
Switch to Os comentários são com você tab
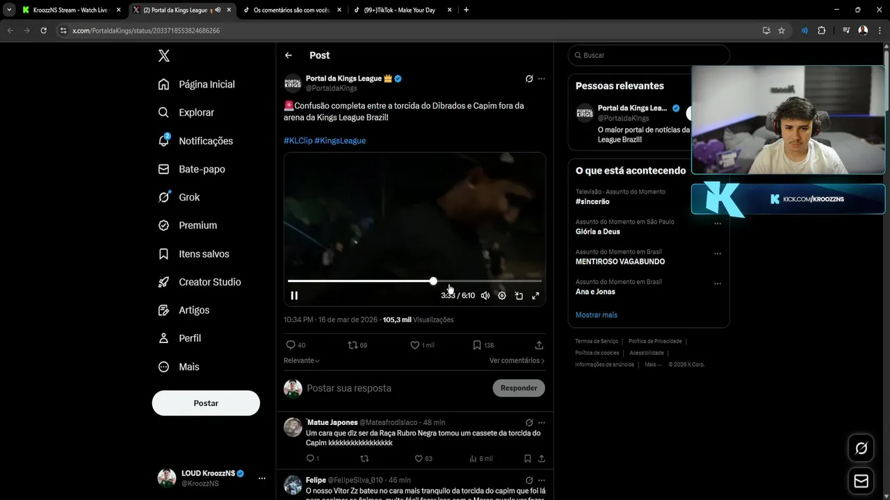tap(292, 10)
